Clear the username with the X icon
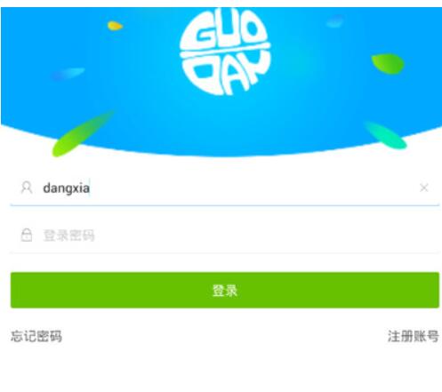The height and width of the screenshot is (392, 442). click(424, 188)
